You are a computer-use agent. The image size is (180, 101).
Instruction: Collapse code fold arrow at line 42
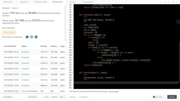(72, 35)
